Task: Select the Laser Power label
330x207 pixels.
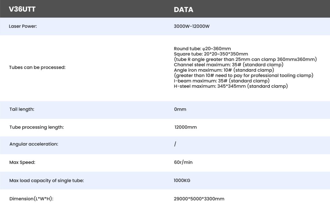Action: click(x=23, y=26)
